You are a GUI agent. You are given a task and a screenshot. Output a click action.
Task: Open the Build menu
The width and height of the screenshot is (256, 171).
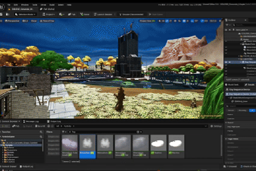(x=52, y=5)
